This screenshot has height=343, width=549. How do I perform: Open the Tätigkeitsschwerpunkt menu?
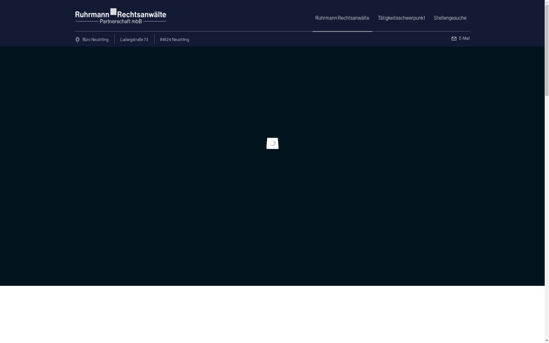401,18
